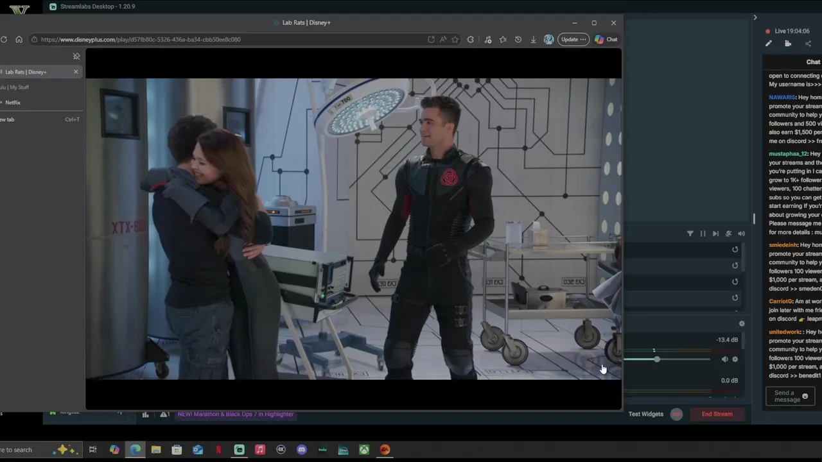
Task: Open smiedeinh username in chat
Action: coord(783,245)
